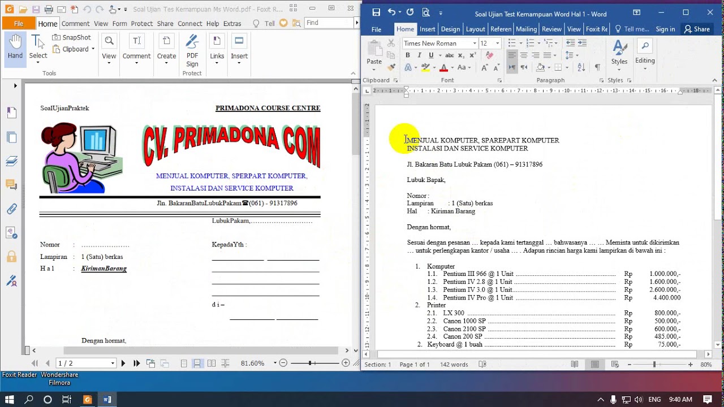Undo last action in Word

click(x=391, y=12)
